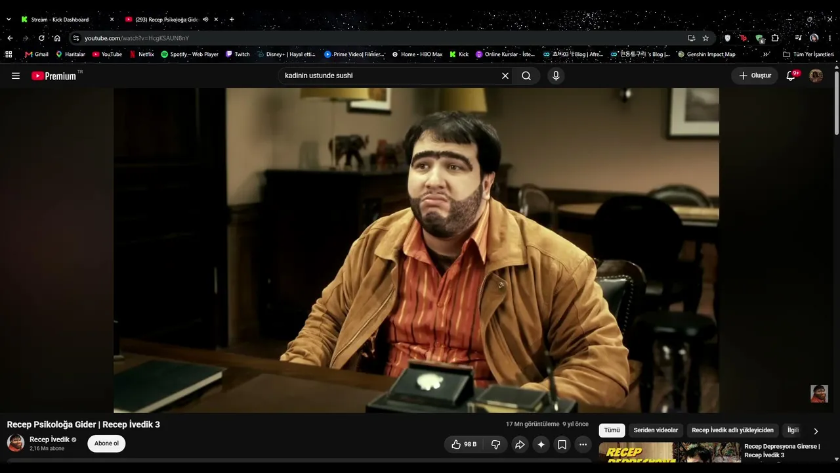Viewport: 840px width, 473px height.
Task: Open the tab search dropdown arrow
Action: [x=9, y=20]
